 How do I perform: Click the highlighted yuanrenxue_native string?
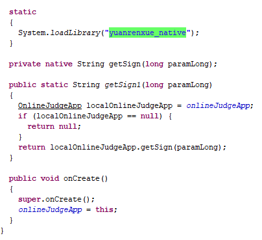click(x=147, y=33)
